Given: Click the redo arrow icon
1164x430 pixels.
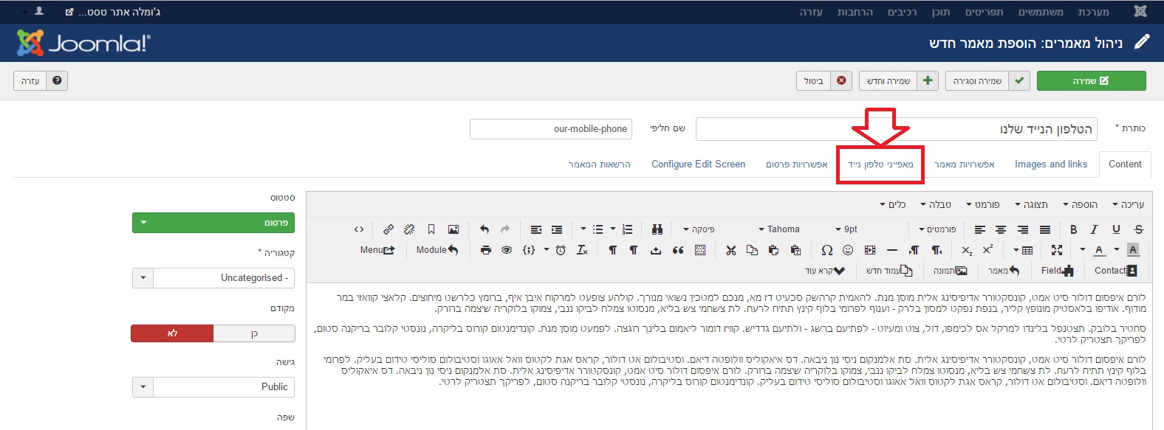Looking at the screenshot, I should pyautogui.click(x=505, y=229).
